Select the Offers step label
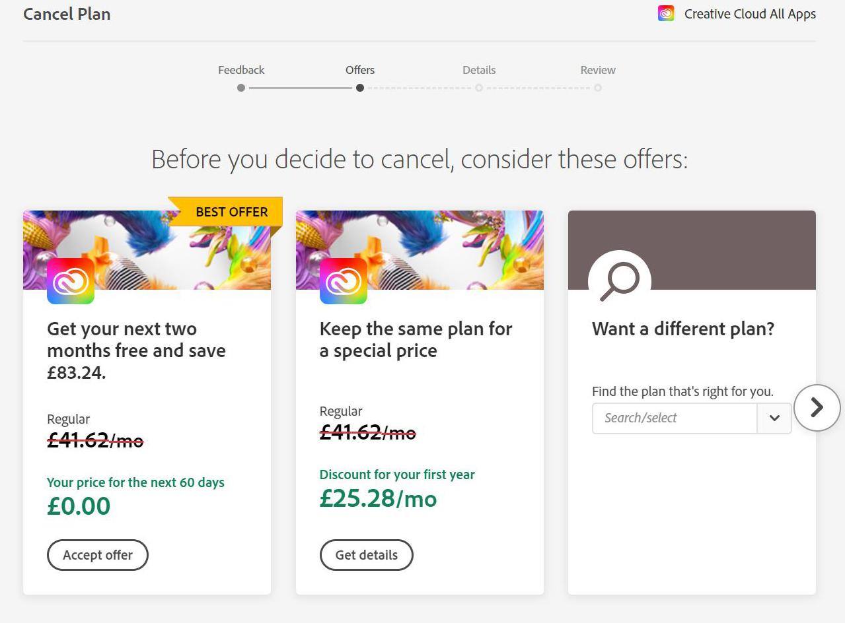845x623 pixels. coord(360,70)
